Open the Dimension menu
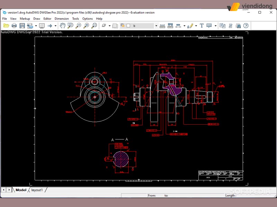 point(62,19)
